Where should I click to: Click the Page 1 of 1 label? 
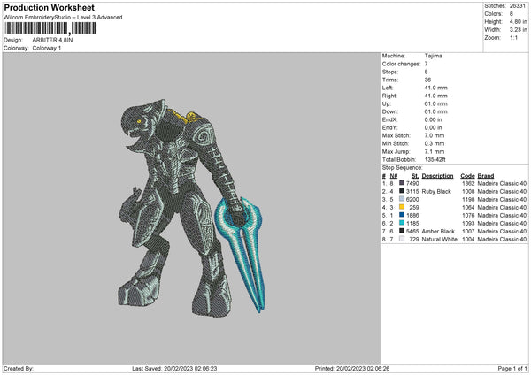(512, 369)
